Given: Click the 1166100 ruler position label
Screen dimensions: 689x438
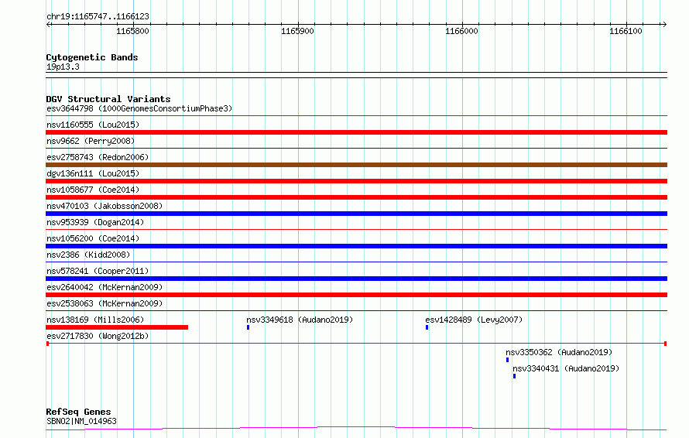Looking at the screenshot, I should point(626,31).
